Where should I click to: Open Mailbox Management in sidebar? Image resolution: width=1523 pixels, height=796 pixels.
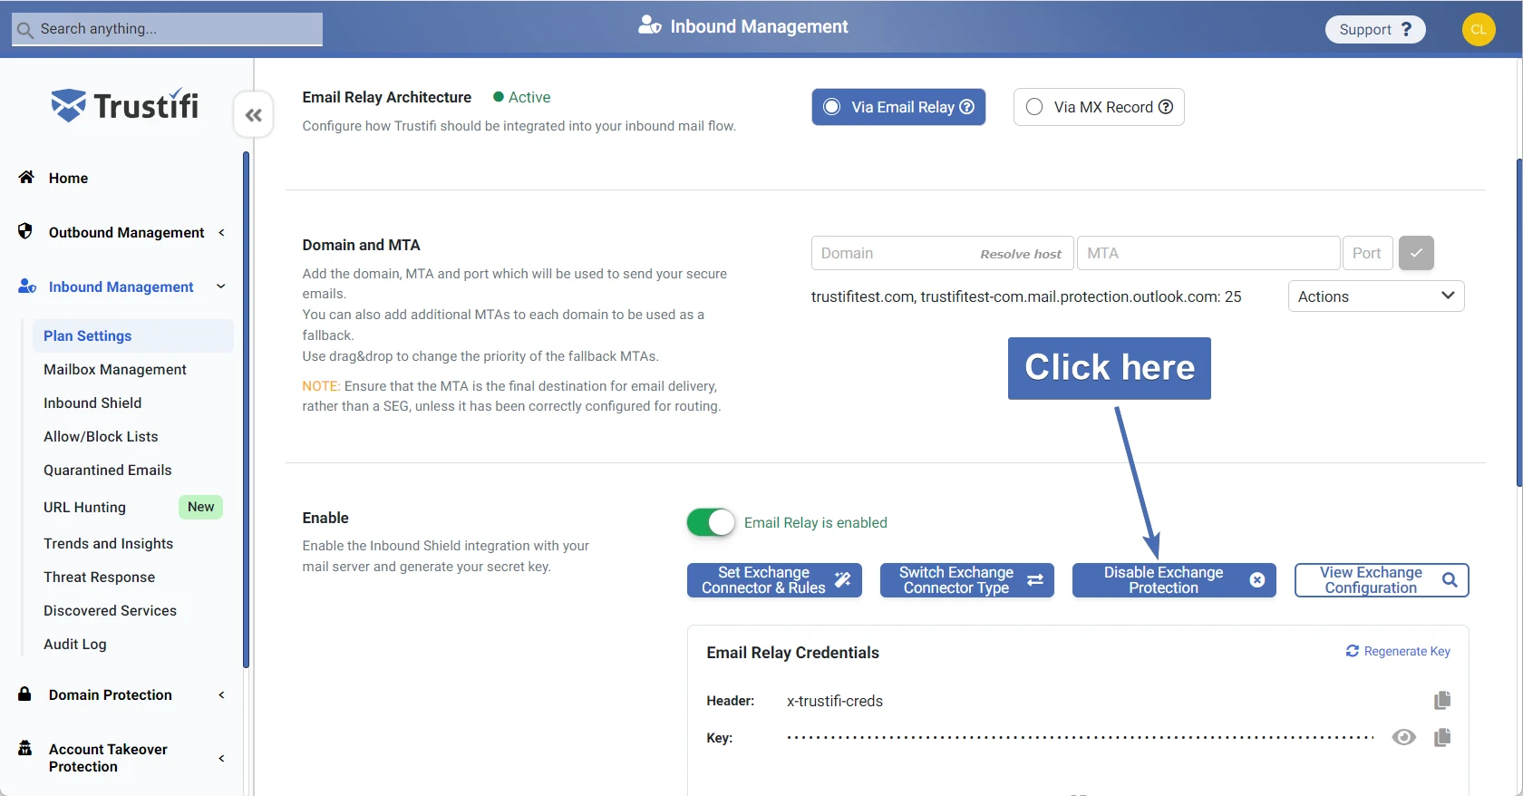[115, 369]
